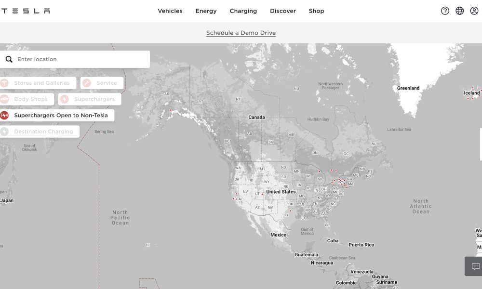Disable Superchargers Open to Non-Tesla filter
The image size is (482, 289).
pyautogui.click(x=57, y=116)
